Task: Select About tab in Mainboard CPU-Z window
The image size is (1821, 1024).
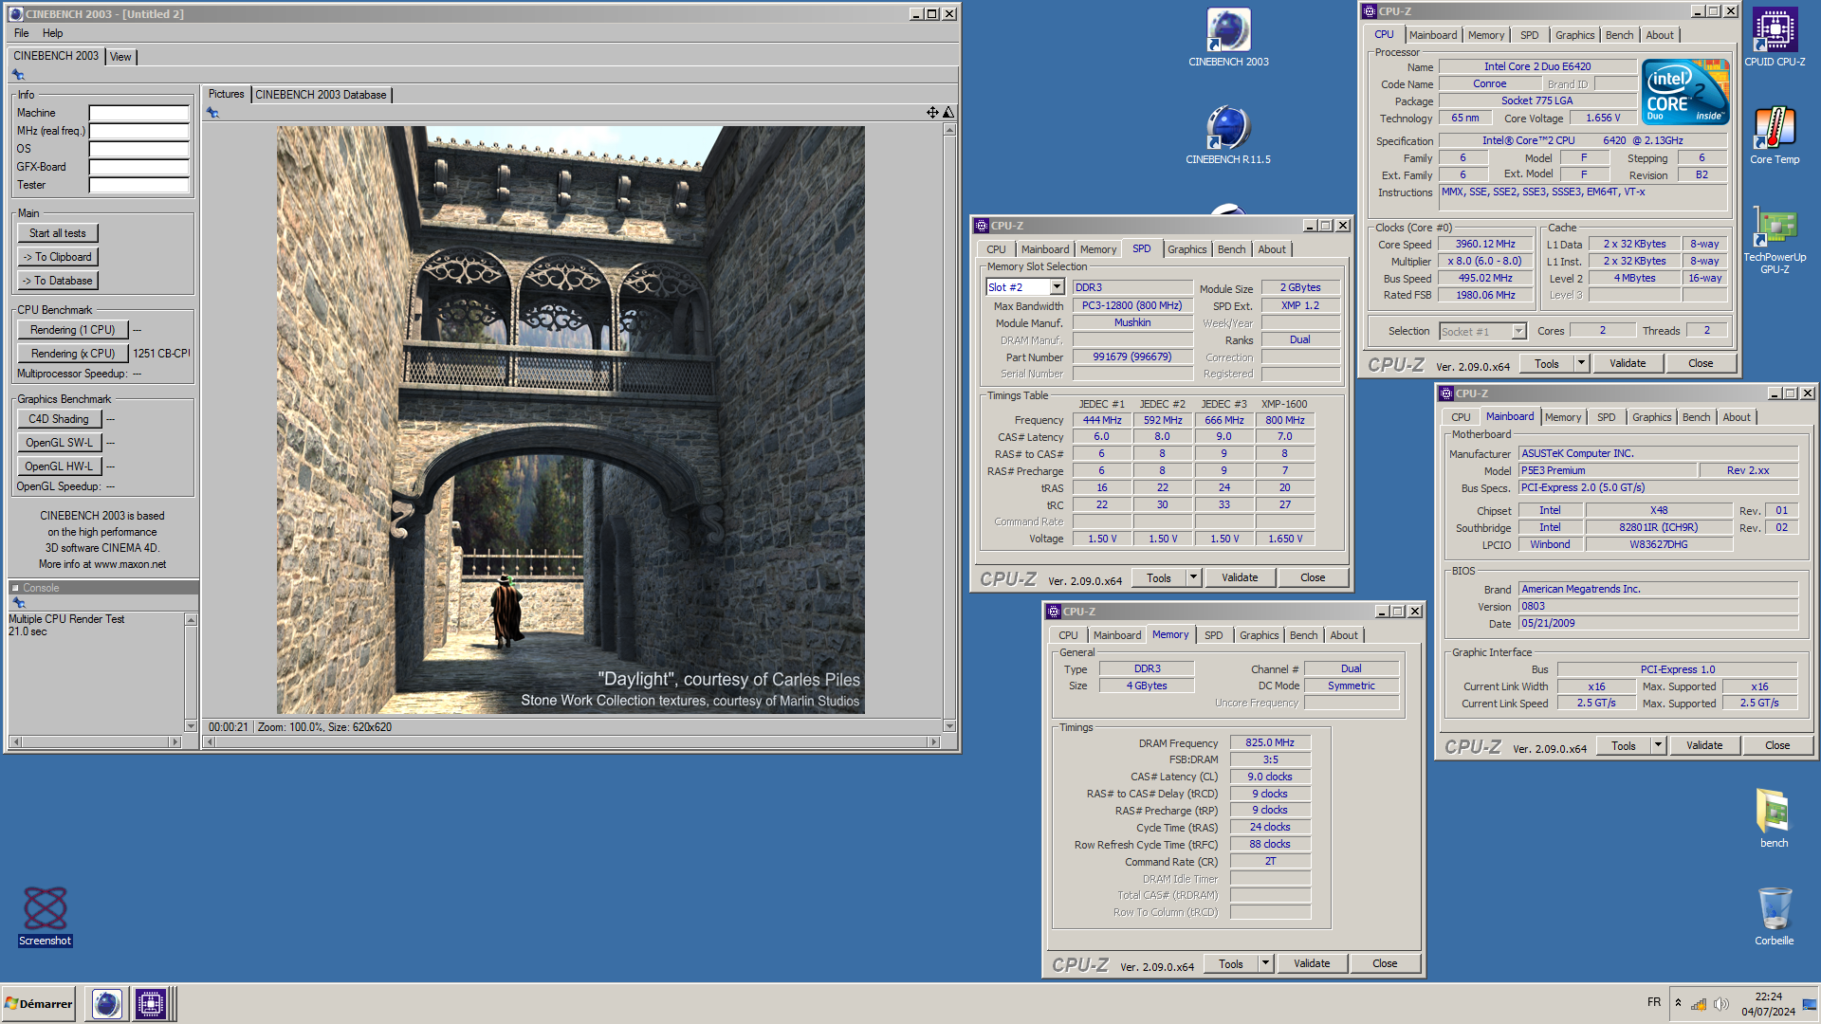Action: click(1736, 417)
